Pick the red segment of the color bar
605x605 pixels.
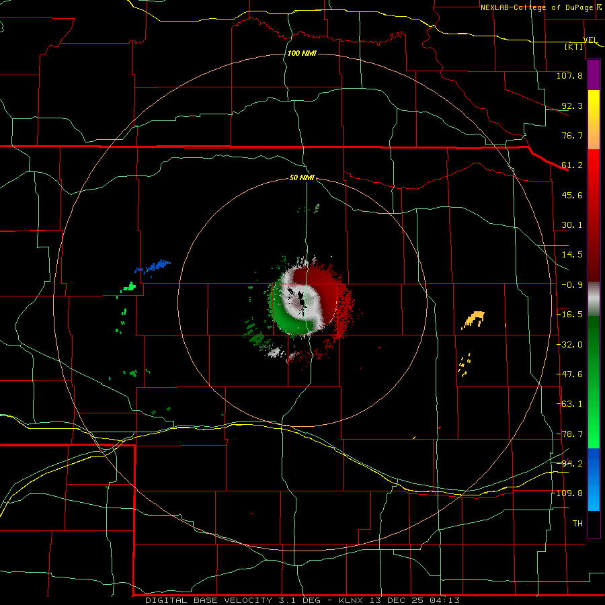click(594, 215)
